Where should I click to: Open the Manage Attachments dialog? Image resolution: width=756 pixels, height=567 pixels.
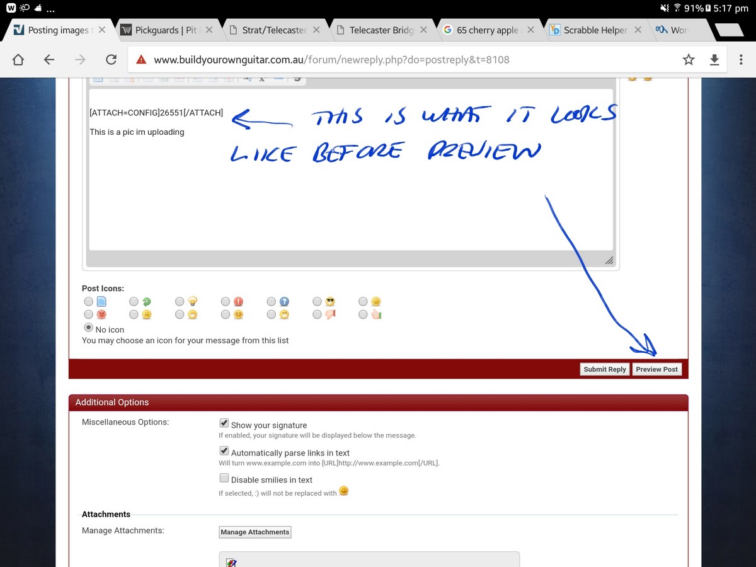[255, 532]
